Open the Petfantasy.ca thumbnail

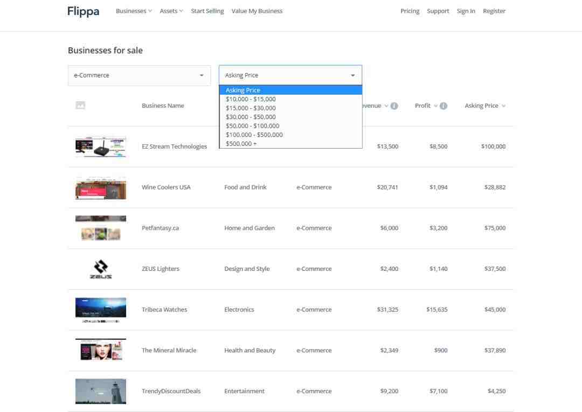(x=101, y=228)
